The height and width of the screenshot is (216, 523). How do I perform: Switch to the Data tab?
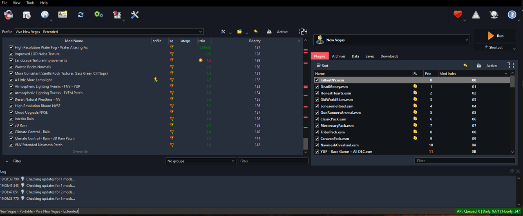coord(355,56)
